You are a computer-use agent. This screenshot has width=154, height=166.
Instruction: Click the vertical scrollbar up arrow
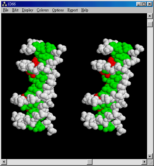click(150, 16)
